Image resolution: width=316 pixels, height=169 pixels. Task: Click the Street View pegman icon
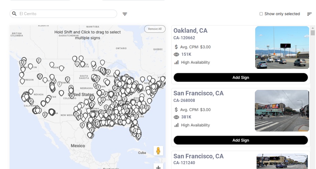(158, 151)
